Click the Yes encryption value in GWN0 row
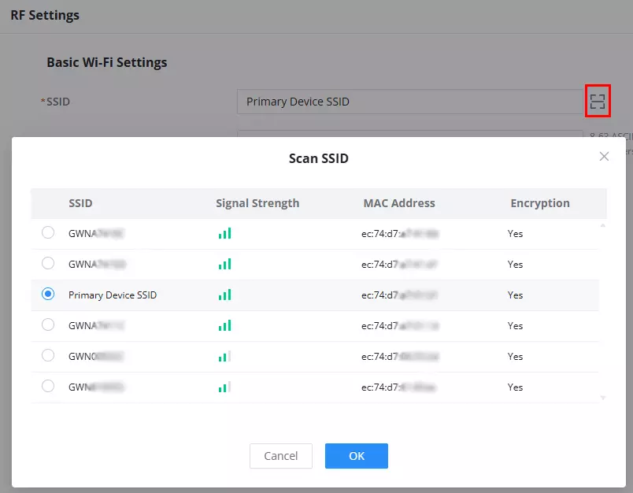Image resolution: width=633 pixels, height=493 pixels. (x=515, y=357)
